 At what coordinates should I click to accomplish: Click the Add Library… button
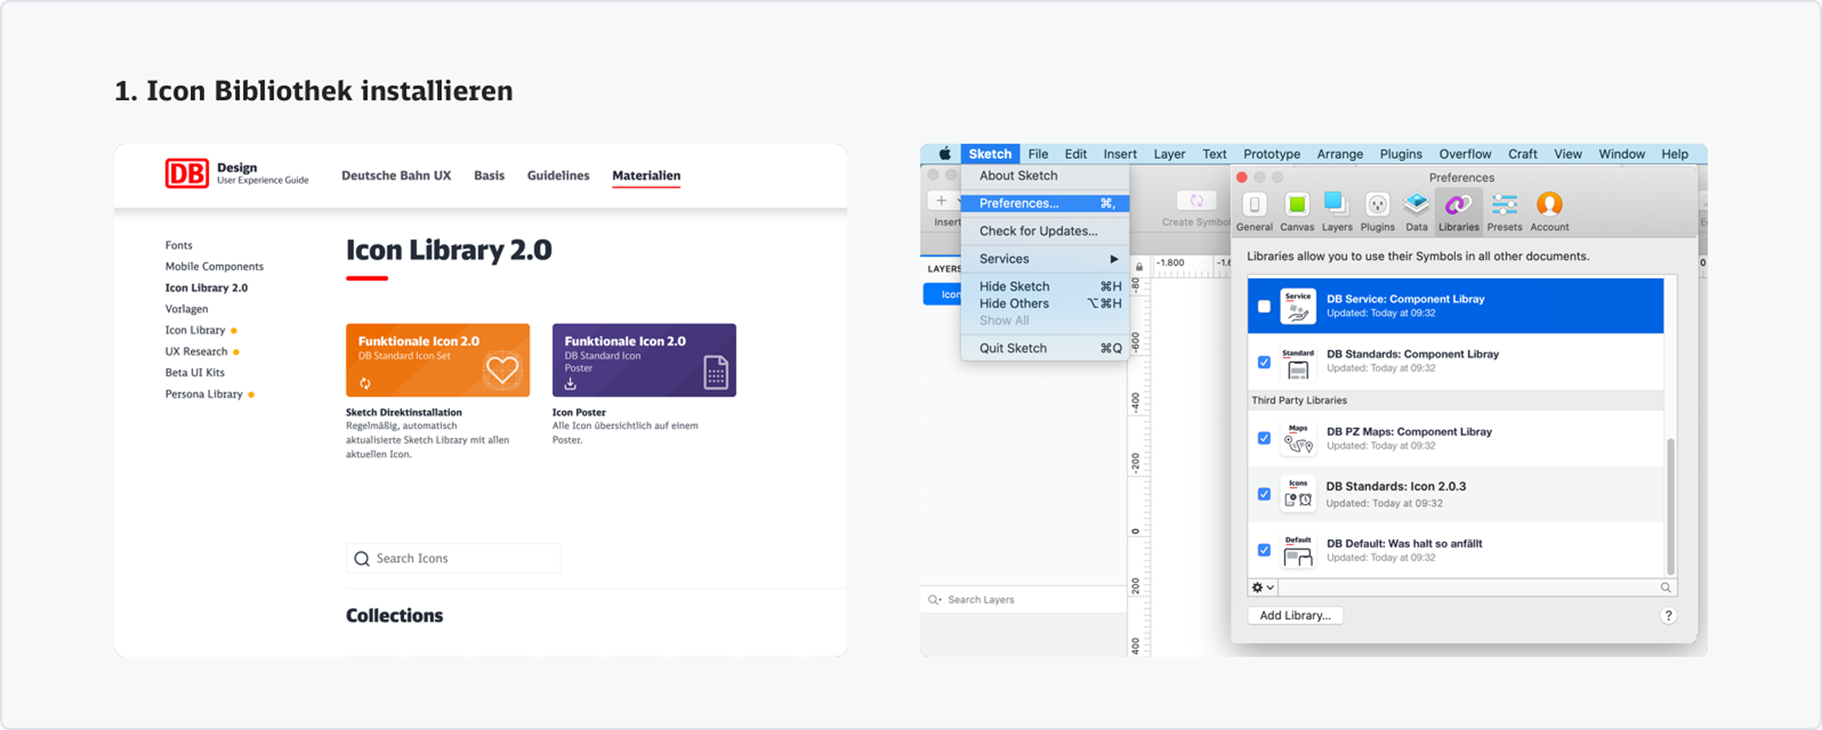(x=1295, y=616)
